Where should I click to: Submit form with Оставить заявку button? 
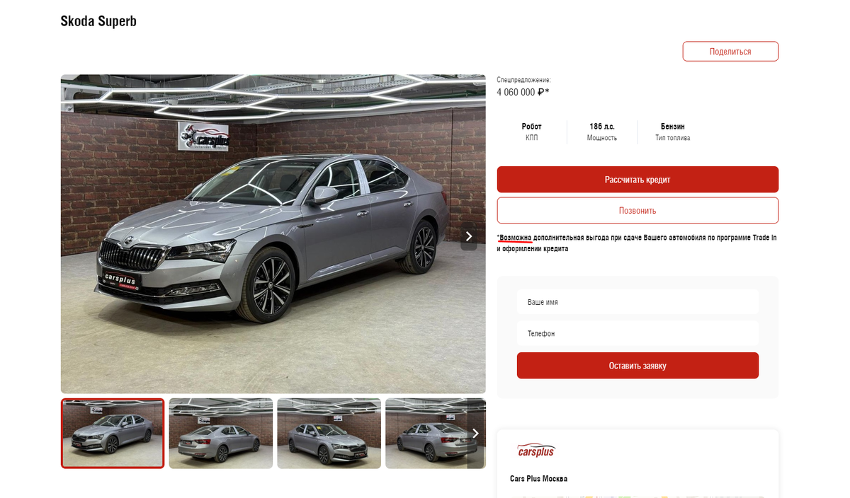point(637,366)
